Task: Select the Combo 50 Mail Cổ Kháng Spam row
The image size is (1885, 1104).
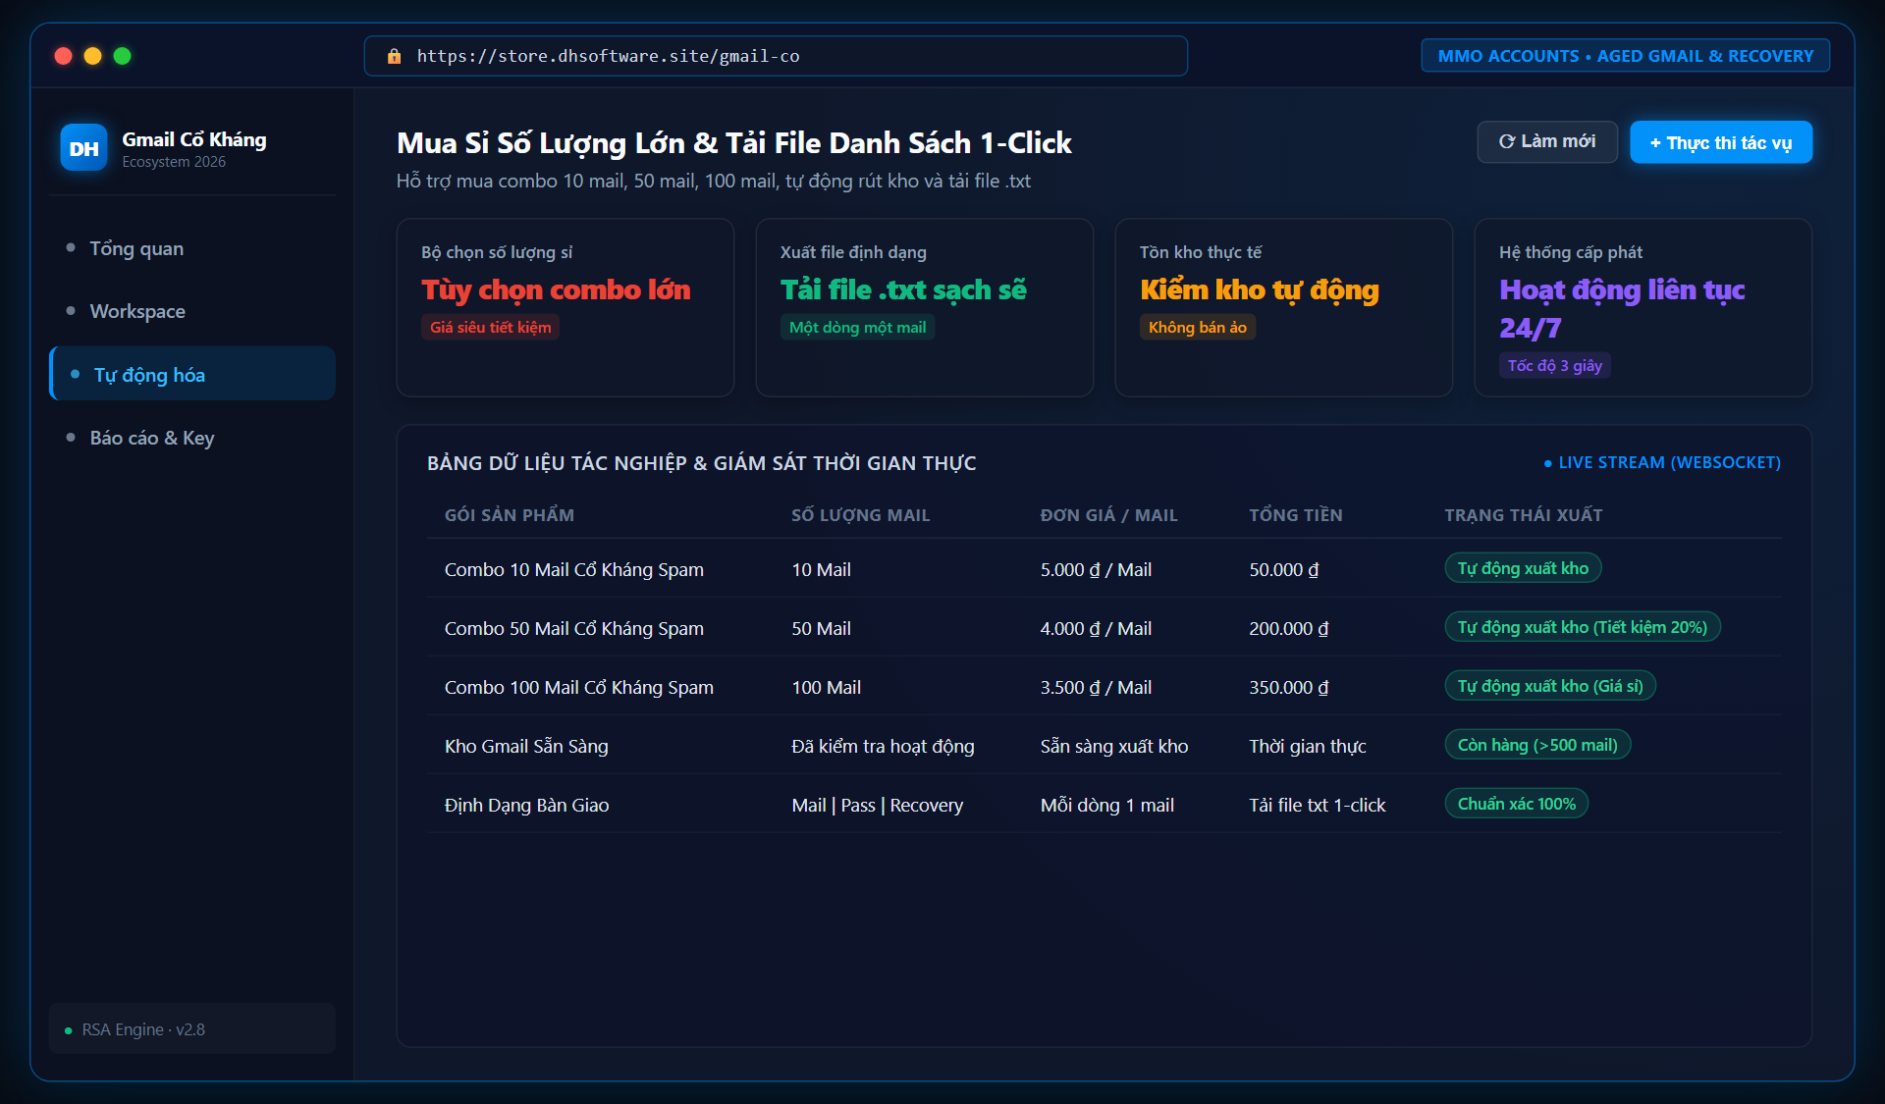Action: (1104, 627)
